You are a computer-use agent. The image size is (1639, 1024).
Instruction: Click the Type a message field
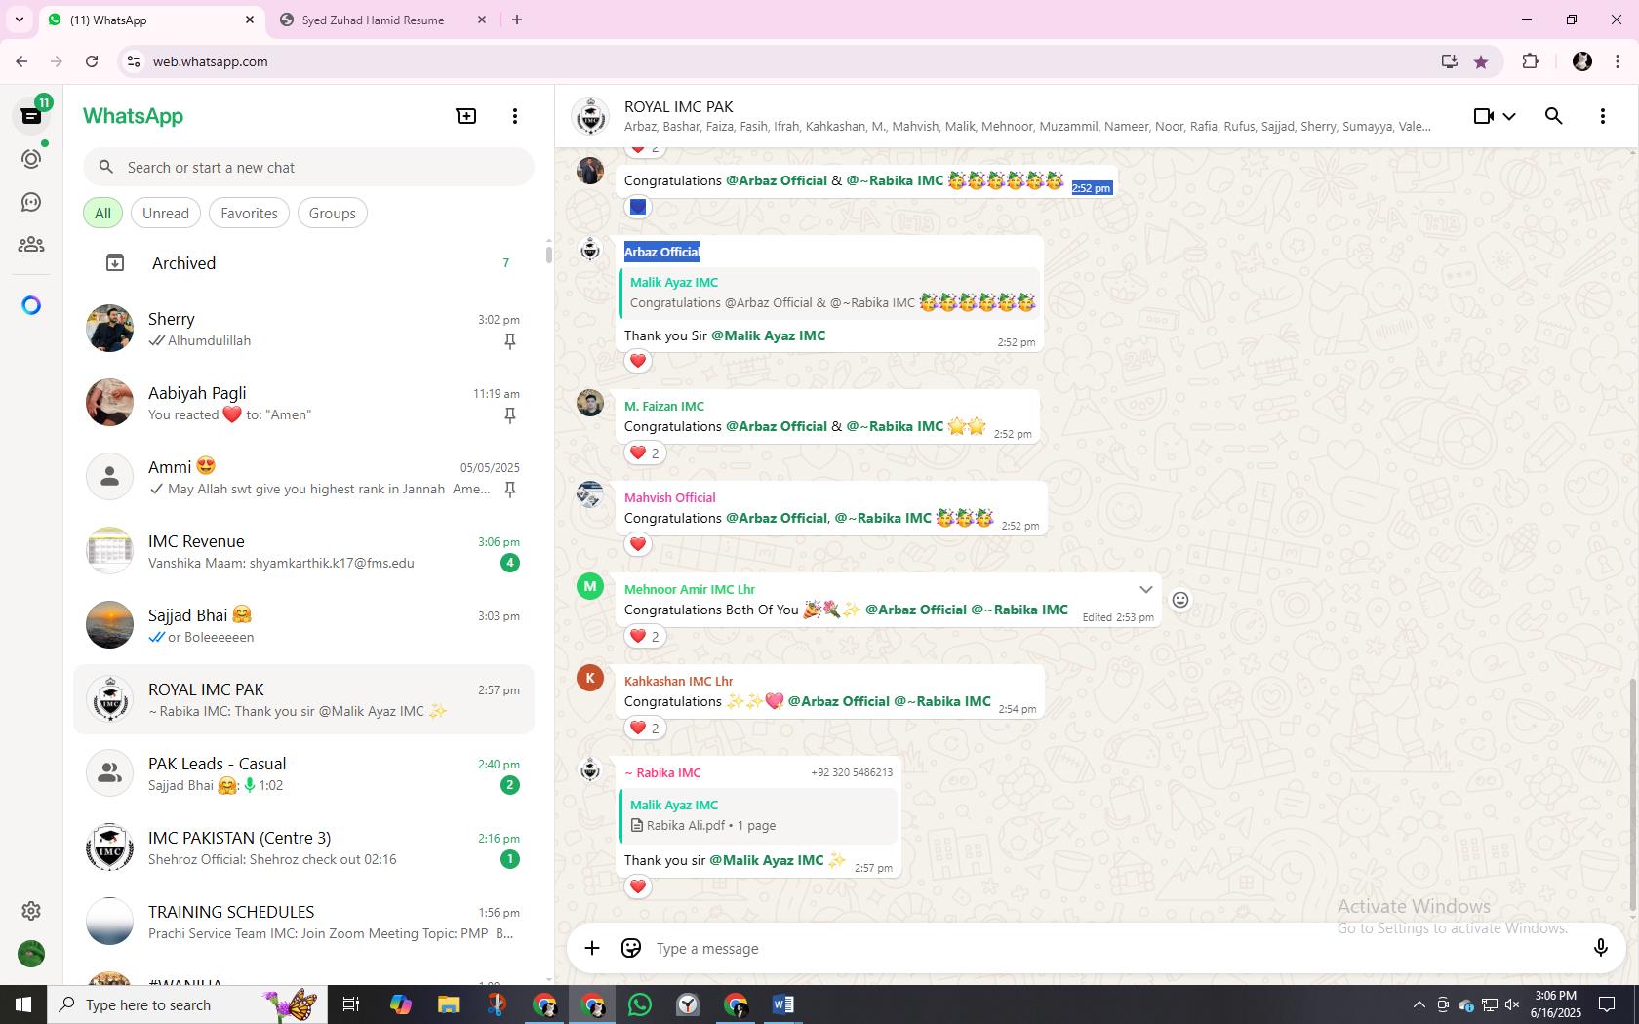click(x=1115, y=948)
